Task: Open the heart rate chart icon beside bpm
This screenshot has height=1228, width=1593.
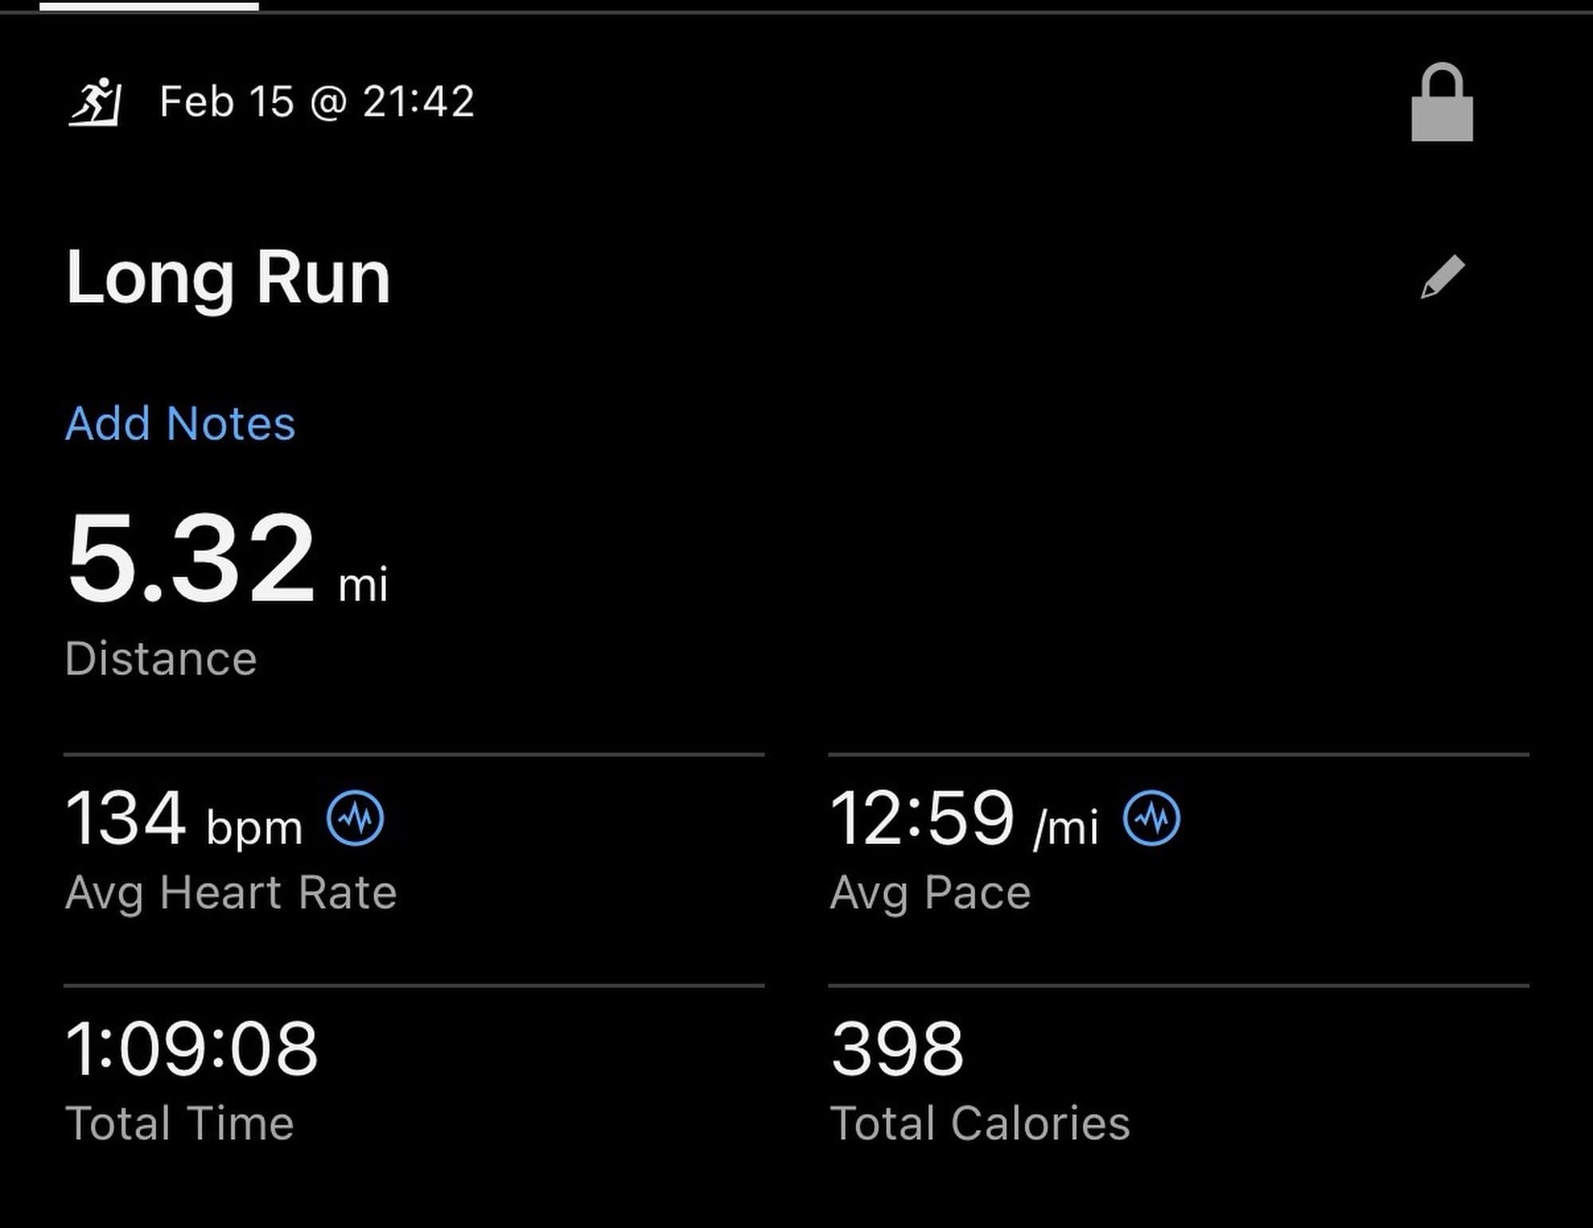Action: (x=355, y=818)
